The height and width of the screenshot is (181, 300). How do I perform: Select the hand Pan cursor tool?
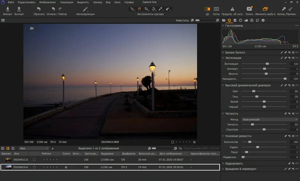tap(139, 9)
